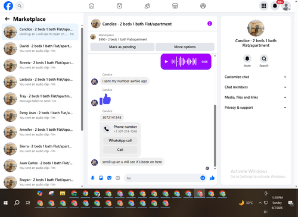Open Jennifer conversation in list
The height and width of the screenshot is (217, 298).
pyautogui.click(x=41, y=132)
